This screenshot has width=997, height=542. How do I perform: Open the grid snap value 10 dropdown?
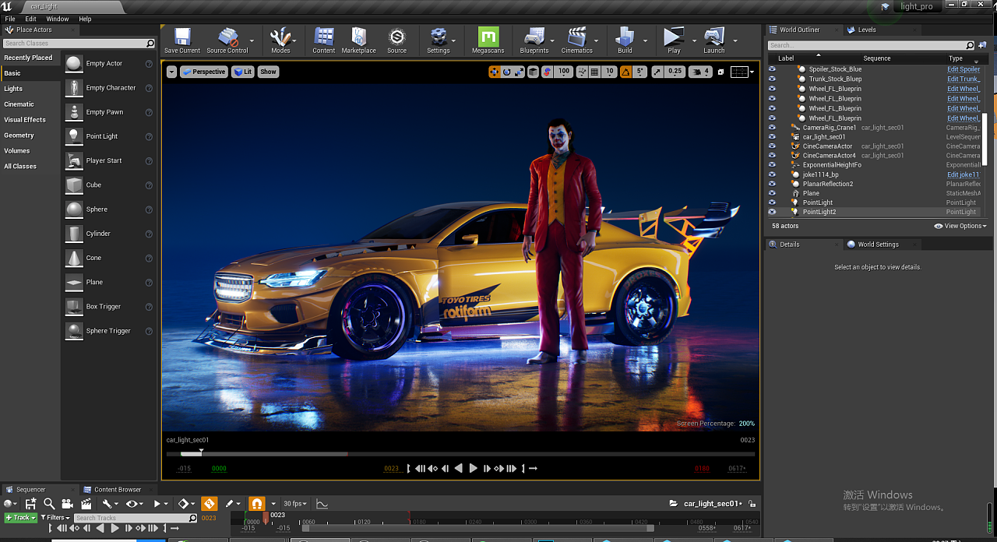point(610,72)
